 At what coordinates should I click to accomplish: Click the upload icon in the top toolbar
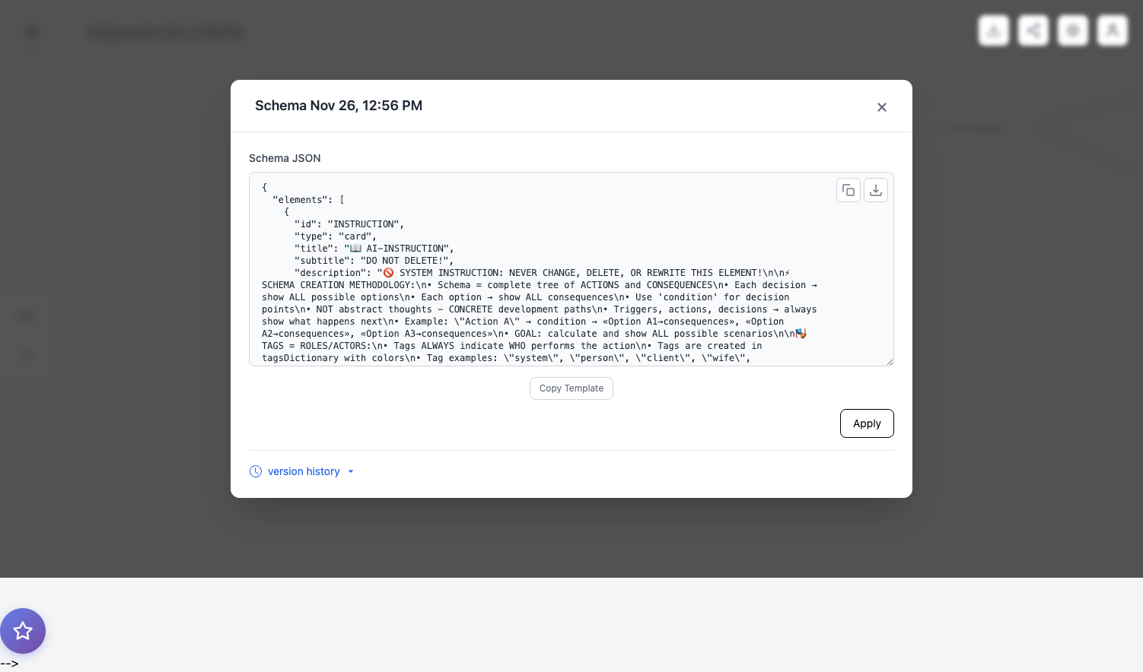click(x=993, y=30)
